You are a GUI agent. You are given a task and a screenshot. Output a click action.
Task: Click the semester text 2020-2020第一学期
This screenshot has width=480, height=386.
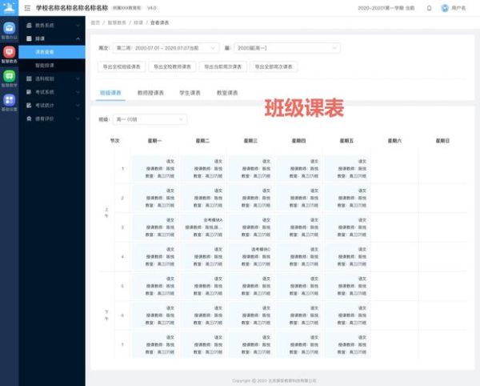(x=386, y=8)
